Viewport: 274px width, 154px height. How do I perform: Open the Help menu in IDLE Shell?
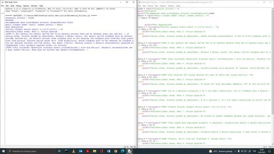pos(41,6)
